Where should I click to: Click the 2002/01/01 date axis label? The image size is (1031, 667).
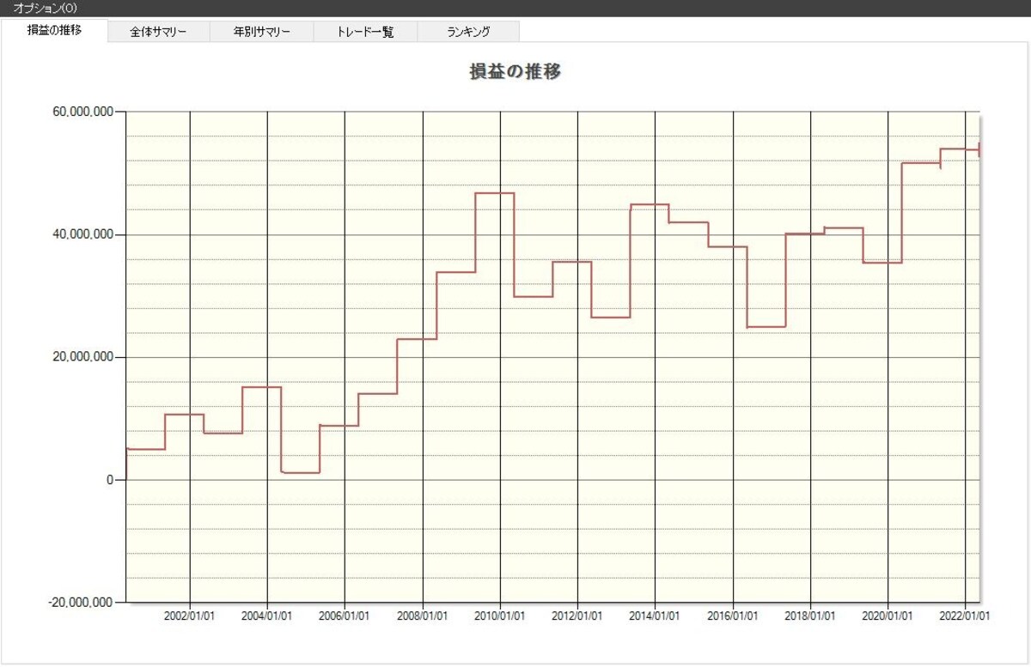190,616
